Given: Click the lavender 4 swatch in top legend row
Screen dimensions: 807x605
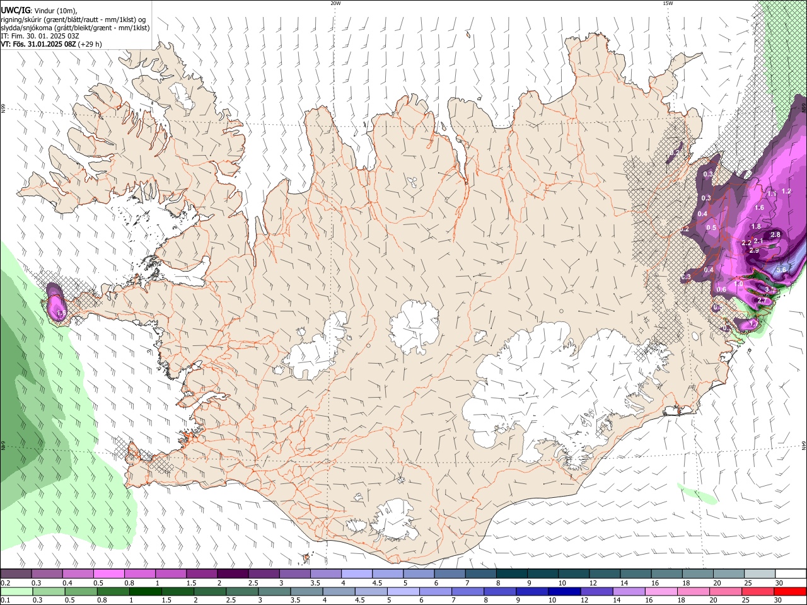Looking at the screenshot, I should tap(357, 573).
